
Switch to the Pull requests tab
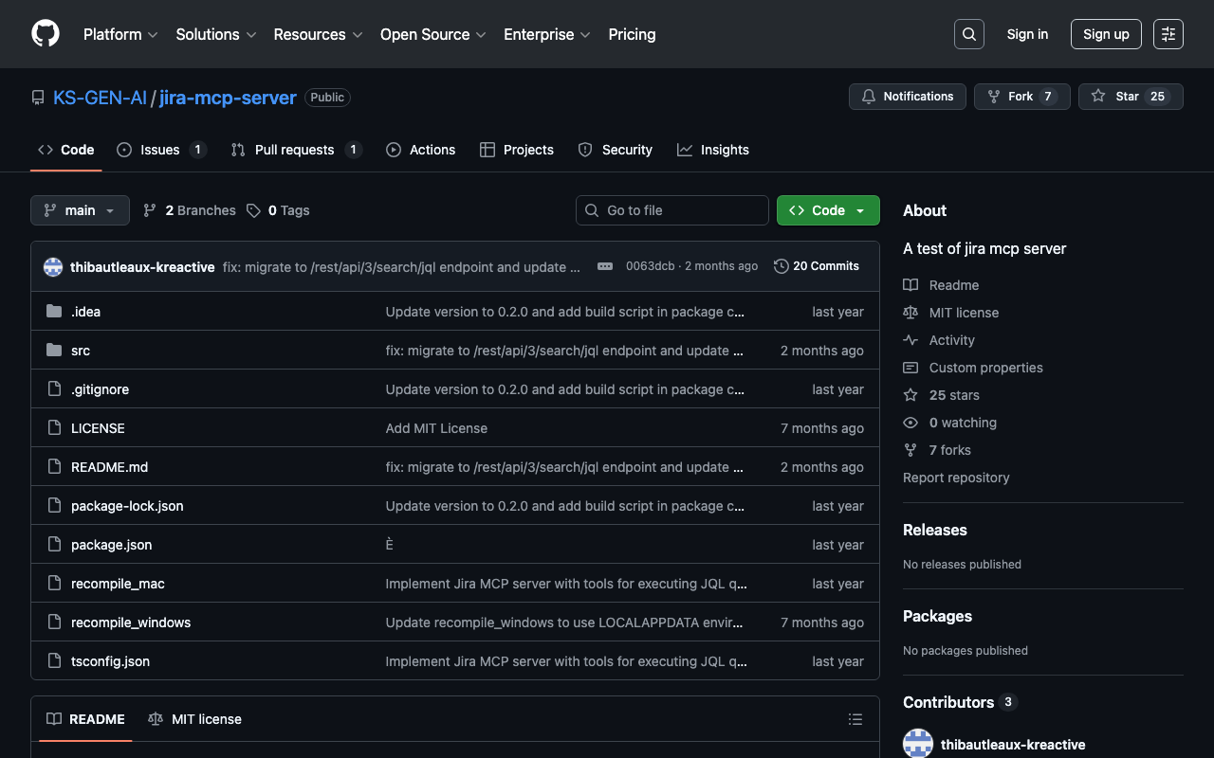[x=295, y=150]
